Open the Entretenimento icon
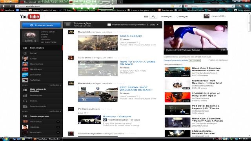Viewport: 251px width, 141px height. click(25, 106)
